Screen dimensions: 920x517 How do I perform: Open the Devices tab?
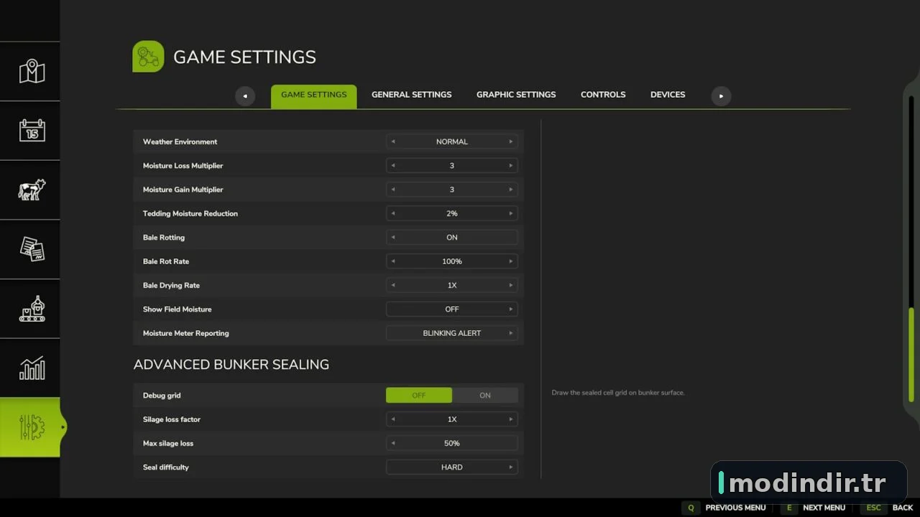tap(668, 95)
